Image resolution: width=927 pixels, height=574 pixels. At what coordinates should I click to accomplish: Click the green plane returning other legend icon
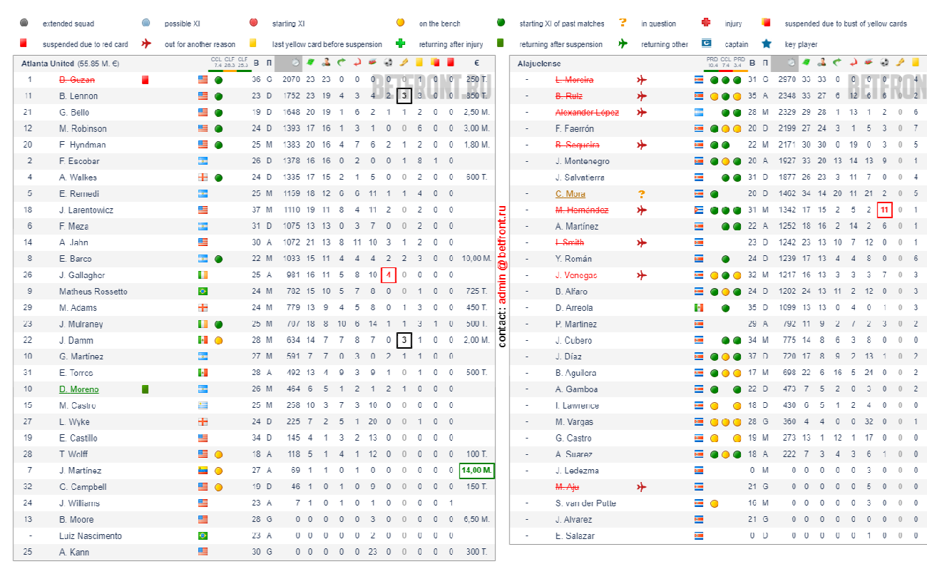623,43
